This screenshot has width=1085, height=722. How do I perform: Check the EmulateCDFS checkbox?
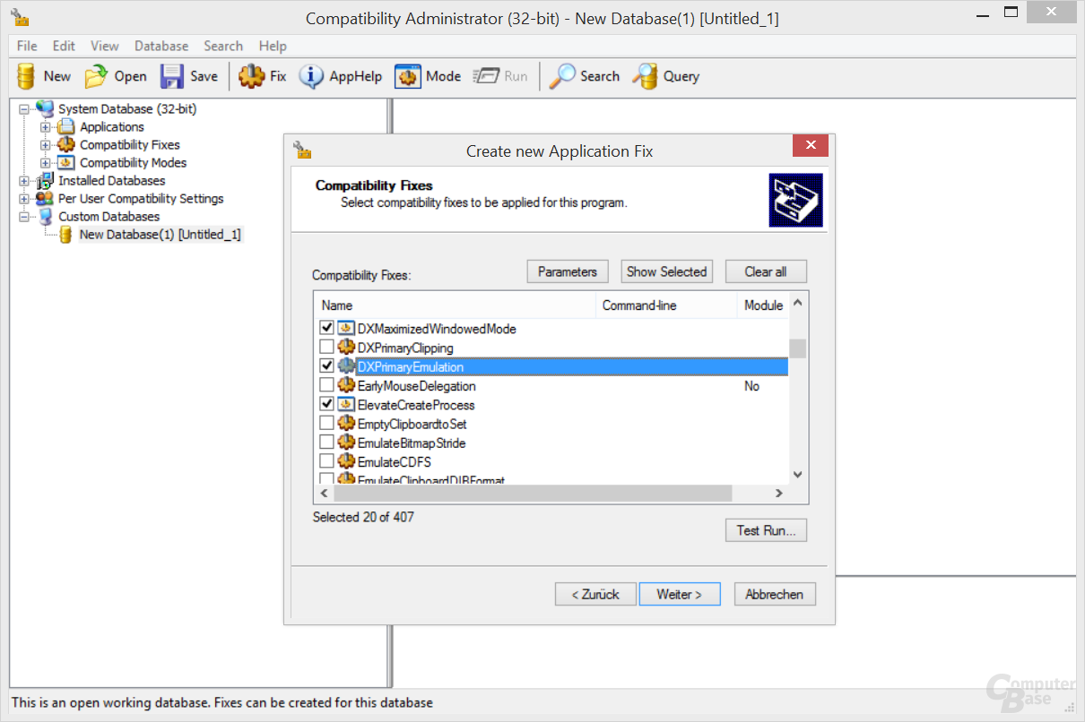tap(327, 461)
